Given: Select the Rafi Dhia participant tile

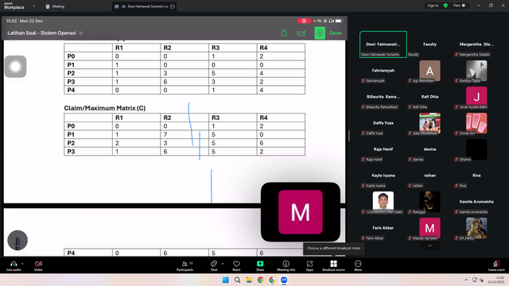Looking at the screenshot, I should 429,97.
